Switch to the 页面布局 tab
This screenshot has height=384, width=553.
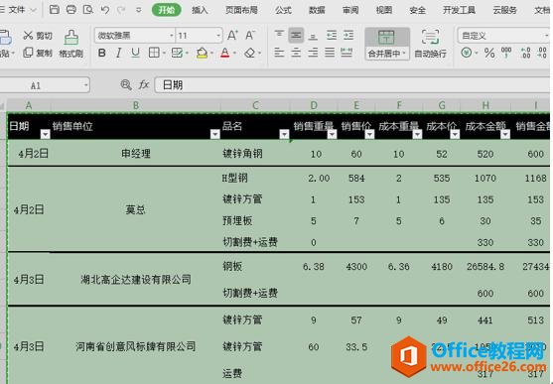click(x=241, y=10)
